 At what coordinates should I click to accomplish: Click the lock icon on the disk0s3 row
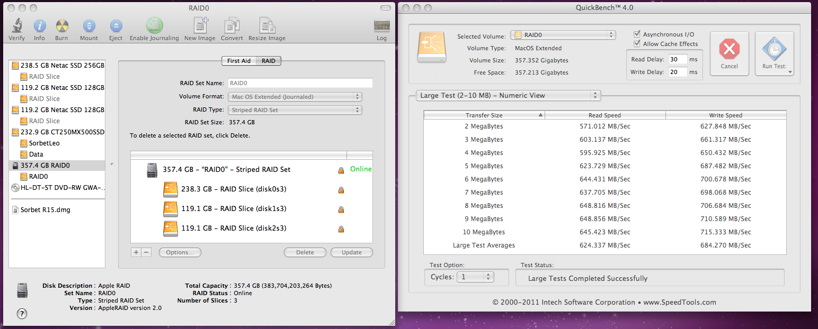341,190
